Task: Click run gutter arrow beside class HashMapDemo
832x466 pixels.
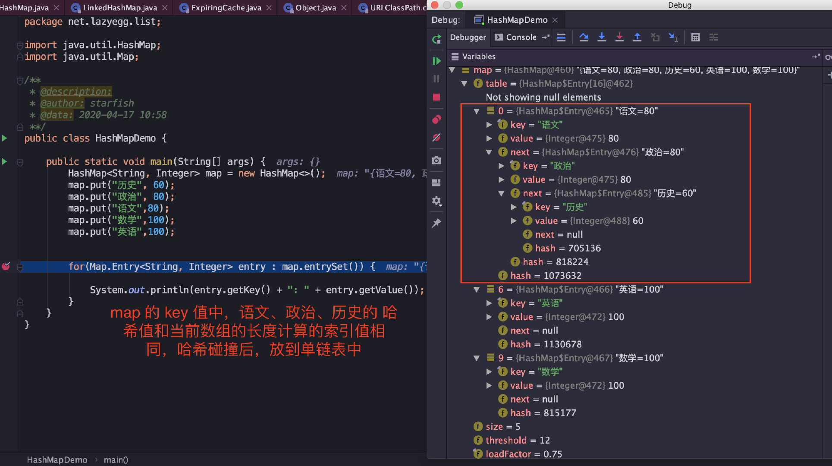Action: (5, 138)
